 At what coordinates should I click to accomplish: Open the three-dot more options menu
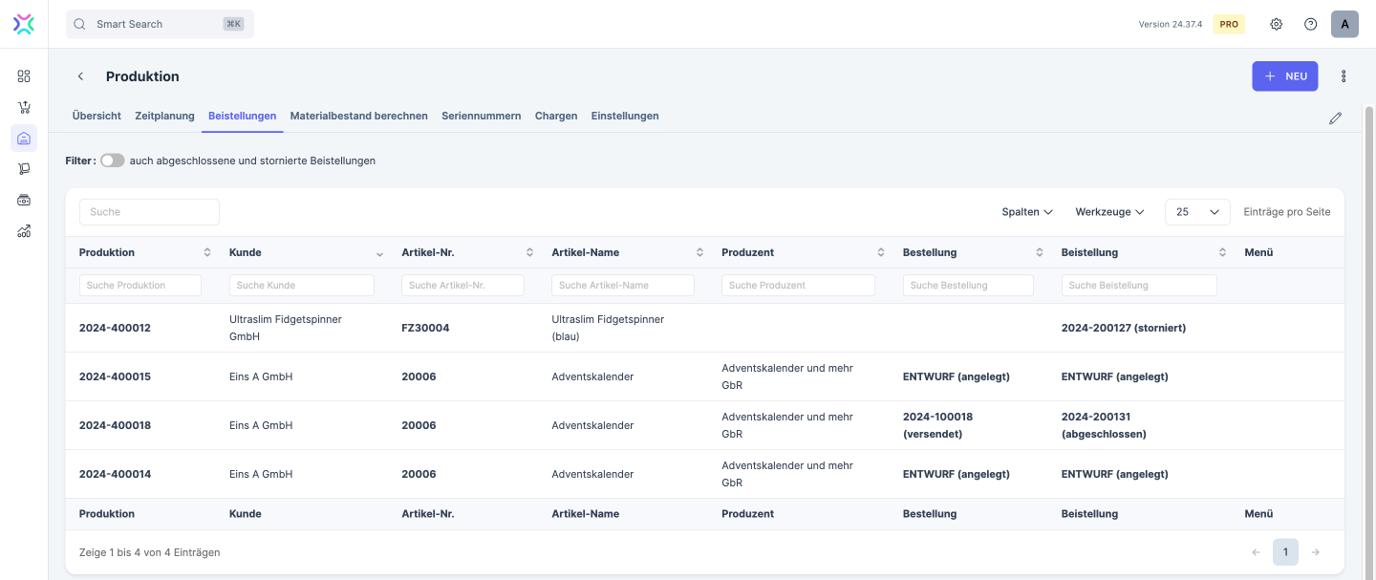point(1344,76)
